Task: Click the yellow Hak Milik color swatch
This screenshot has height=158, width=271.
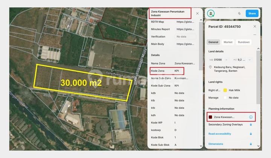Action: (225, 90)
